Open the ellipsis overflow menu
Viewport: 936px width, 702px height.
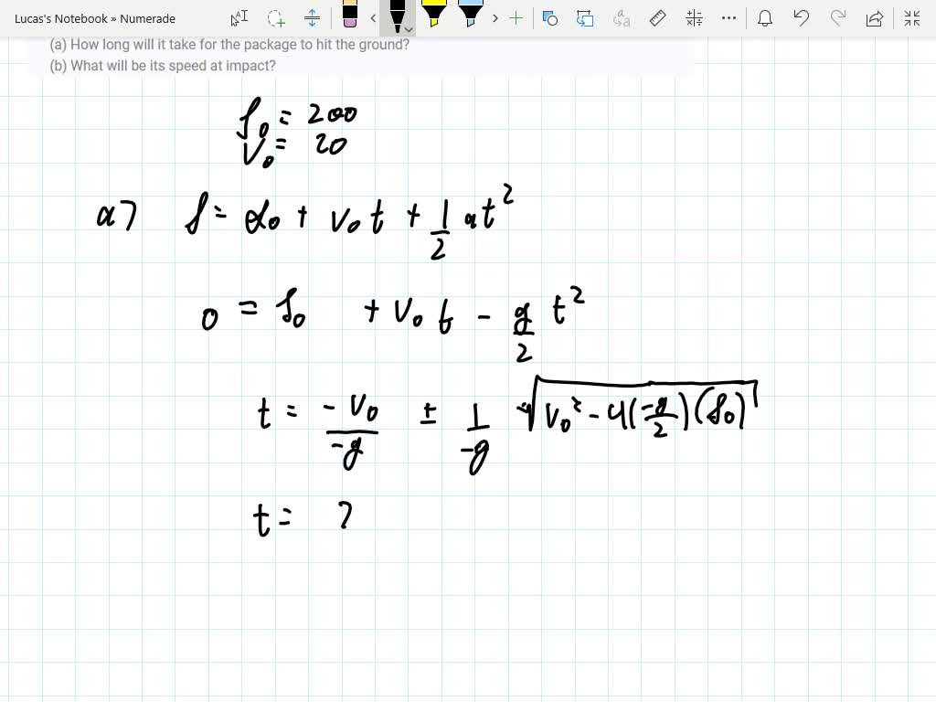point(729,18)
